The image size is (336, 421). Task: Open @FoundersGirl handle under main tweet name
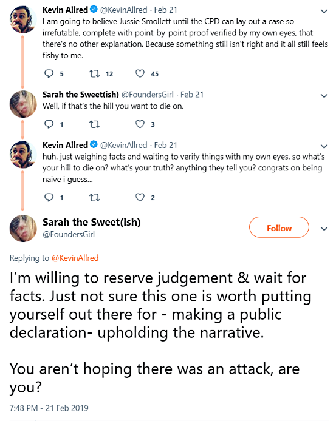point(69,234)
